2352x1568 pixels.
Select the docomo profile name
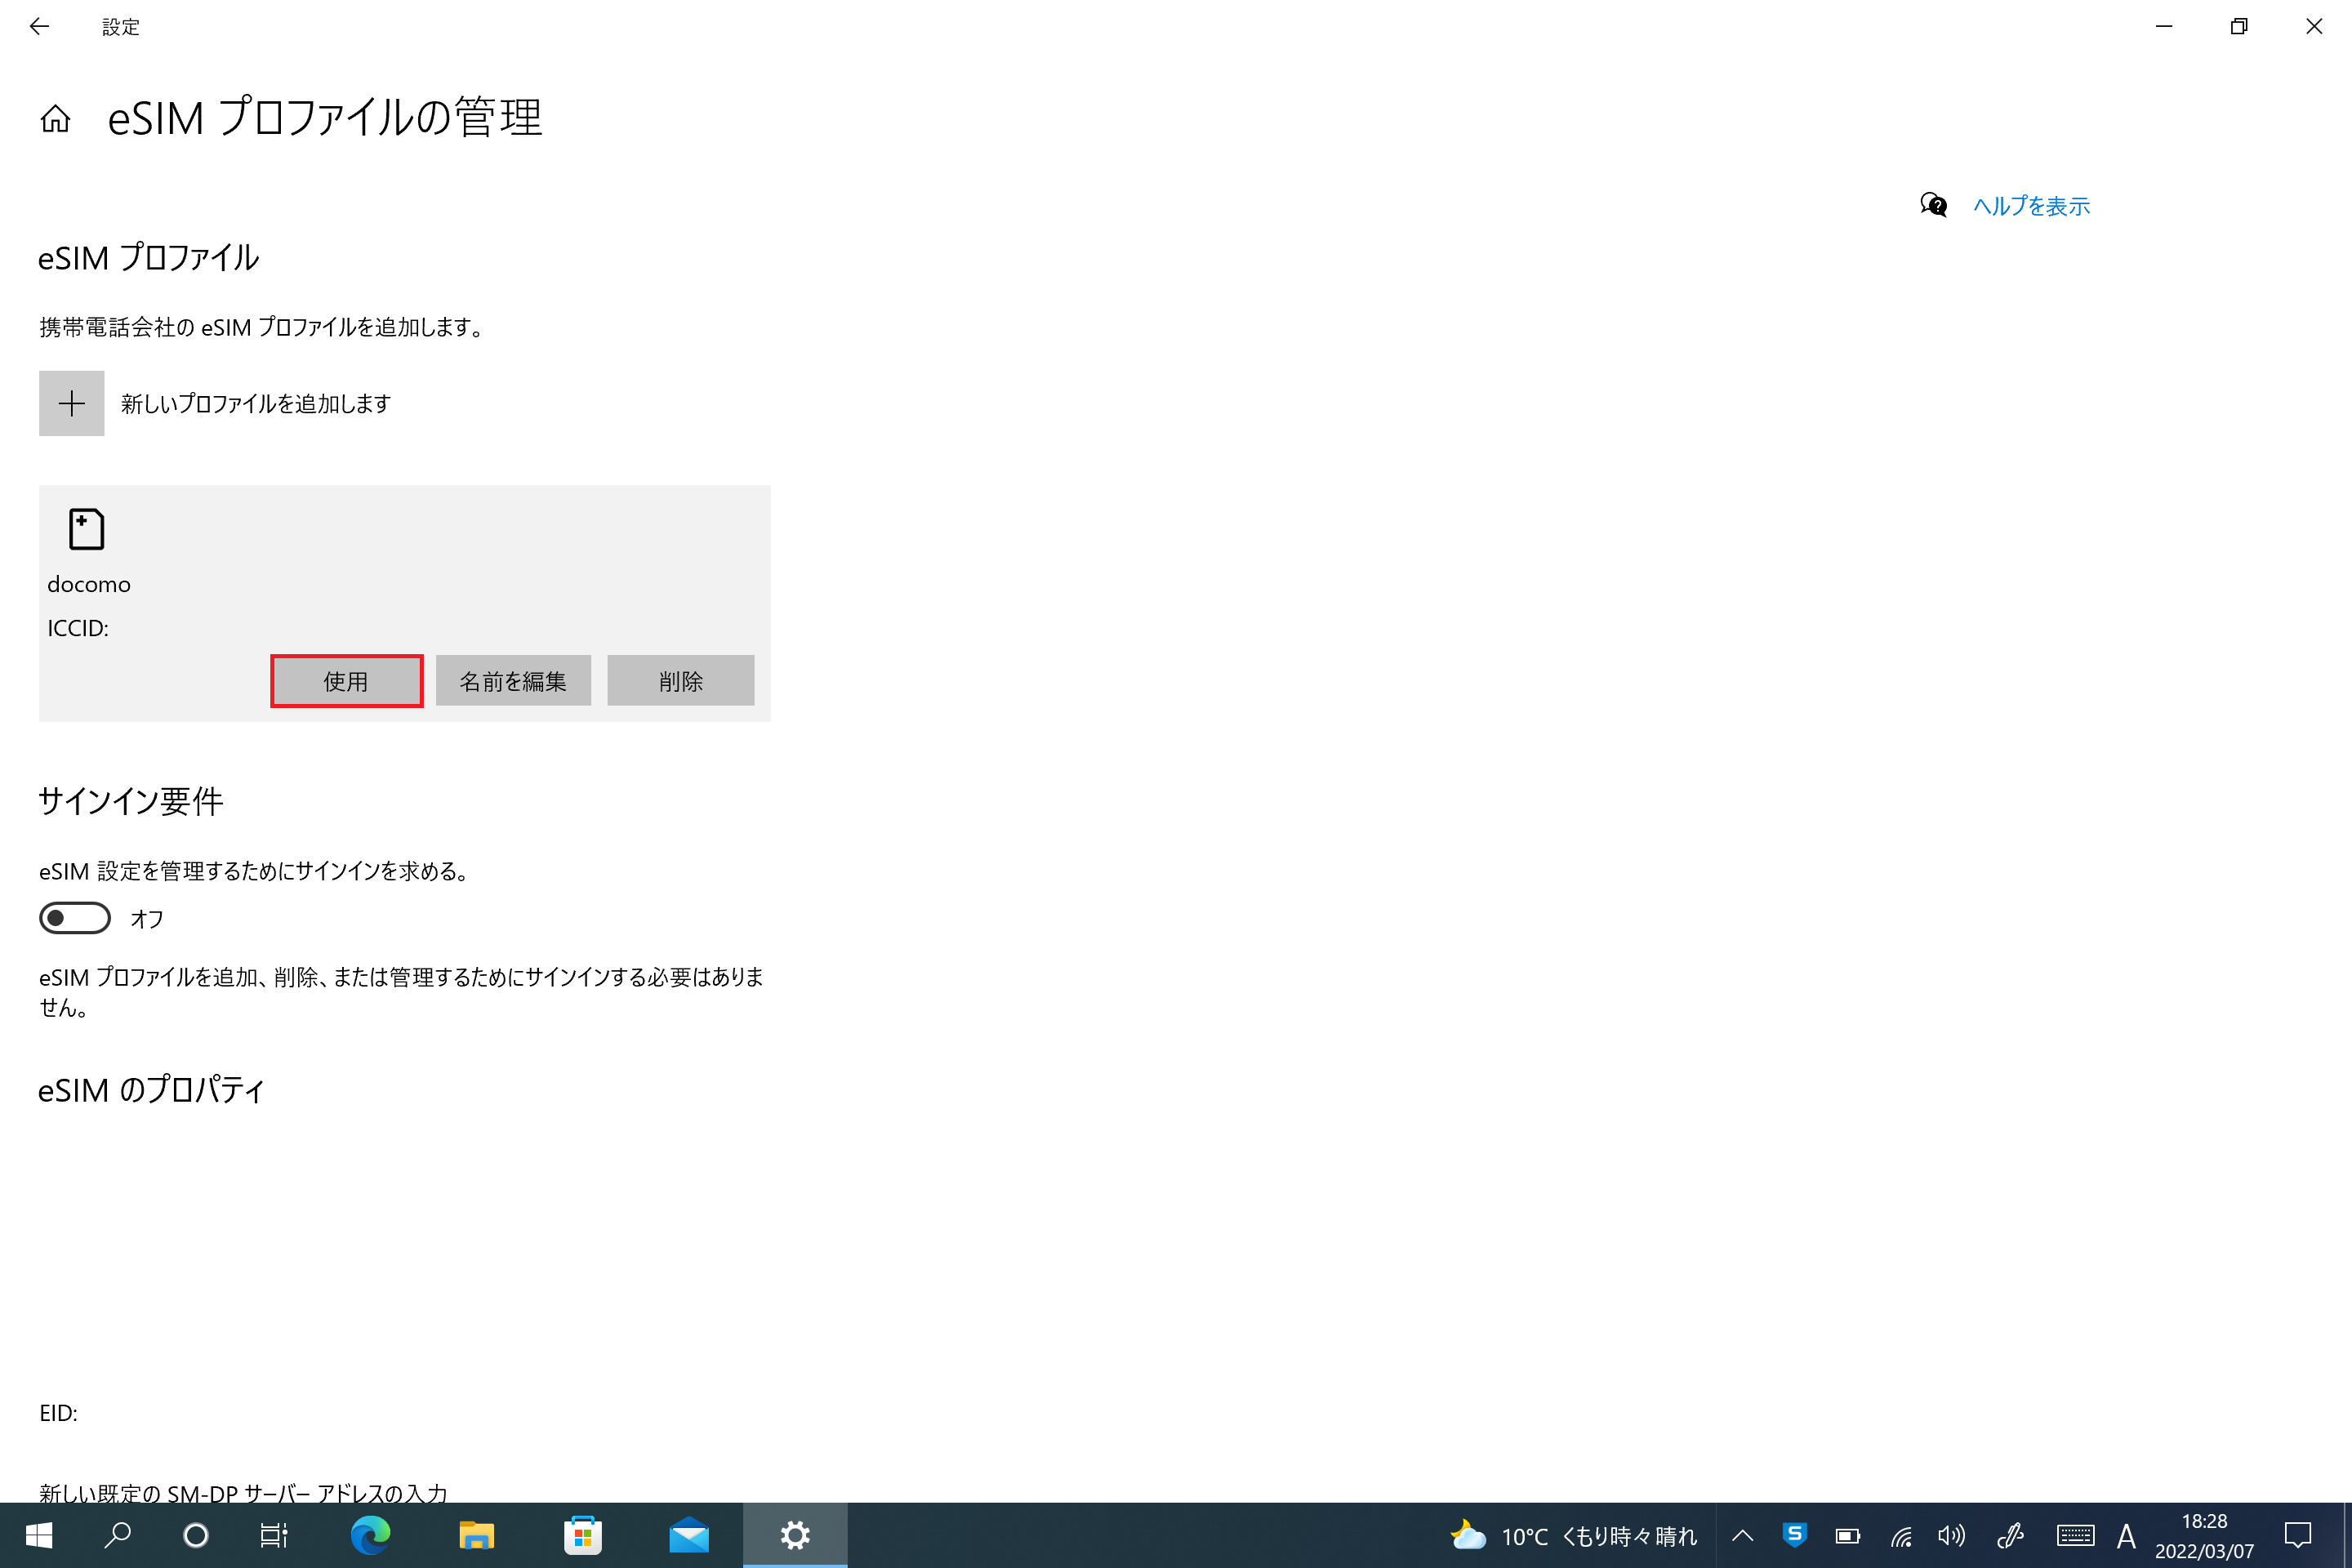pos(89,584)
